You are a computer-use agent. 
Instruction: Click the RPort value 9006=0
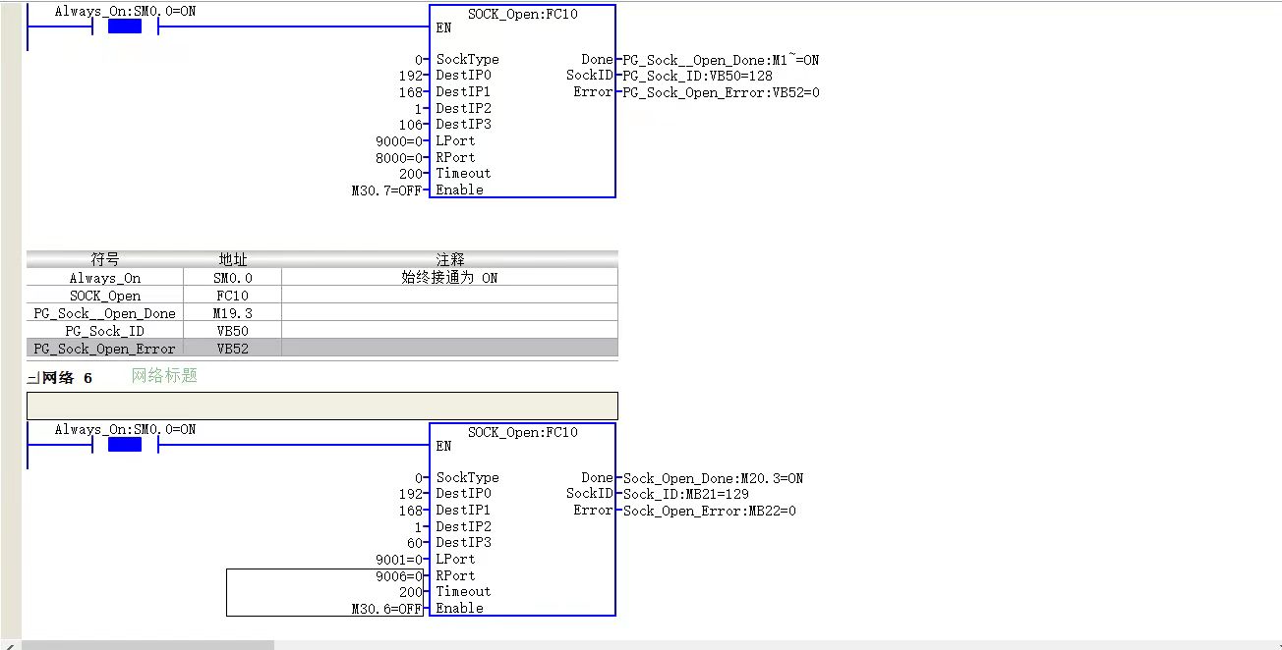pos(399,576)
